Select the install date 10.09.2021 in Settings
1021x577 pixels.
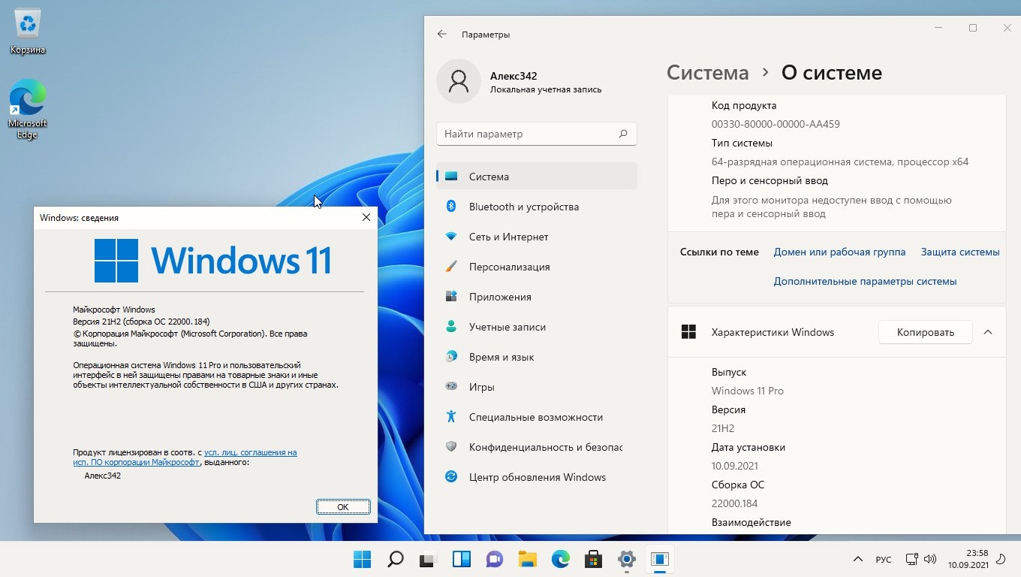(736, 466)
